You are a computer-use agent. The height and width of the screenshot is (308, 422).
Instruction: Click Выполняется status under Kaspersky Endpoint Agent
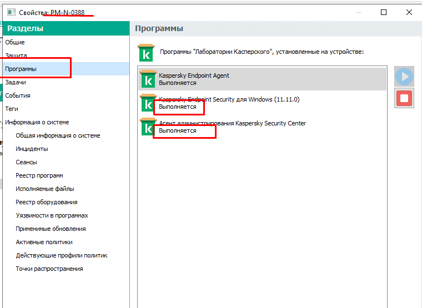(x=178, y=83)
